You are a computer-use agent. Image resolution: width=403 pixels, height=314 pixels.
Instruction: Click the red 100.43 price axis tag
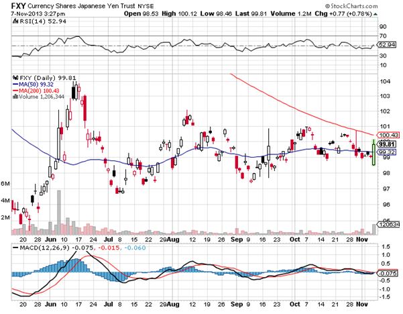389,135
